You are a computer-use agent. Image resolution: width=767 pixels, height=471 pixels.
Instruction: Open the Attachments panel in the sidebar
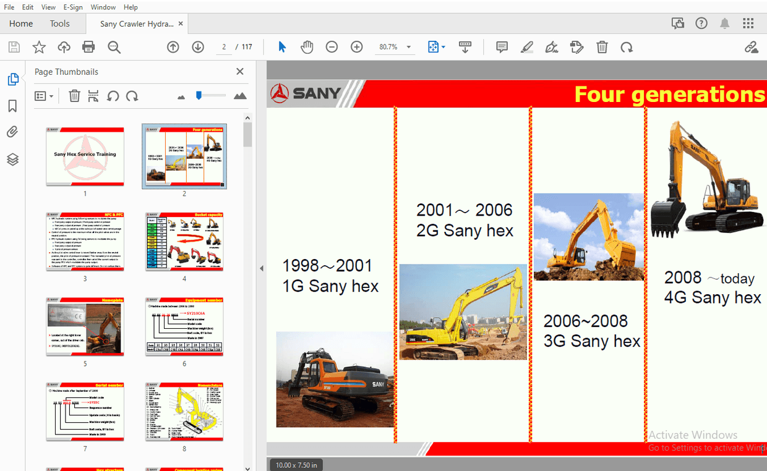tap(13, 132)
